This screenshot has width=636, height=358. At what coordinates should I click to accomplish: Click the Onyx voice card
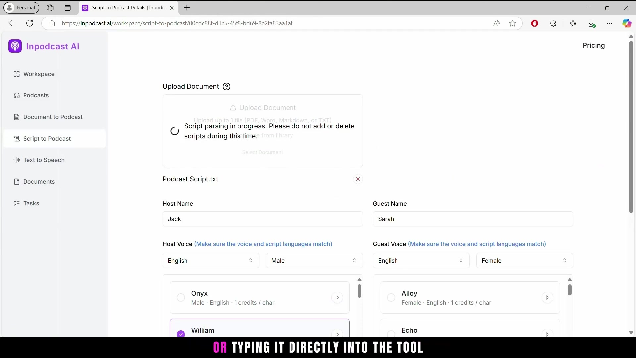[x=260, y=298]
